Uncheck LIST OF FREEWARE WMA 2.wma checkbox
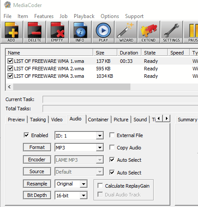 point(10,69)
